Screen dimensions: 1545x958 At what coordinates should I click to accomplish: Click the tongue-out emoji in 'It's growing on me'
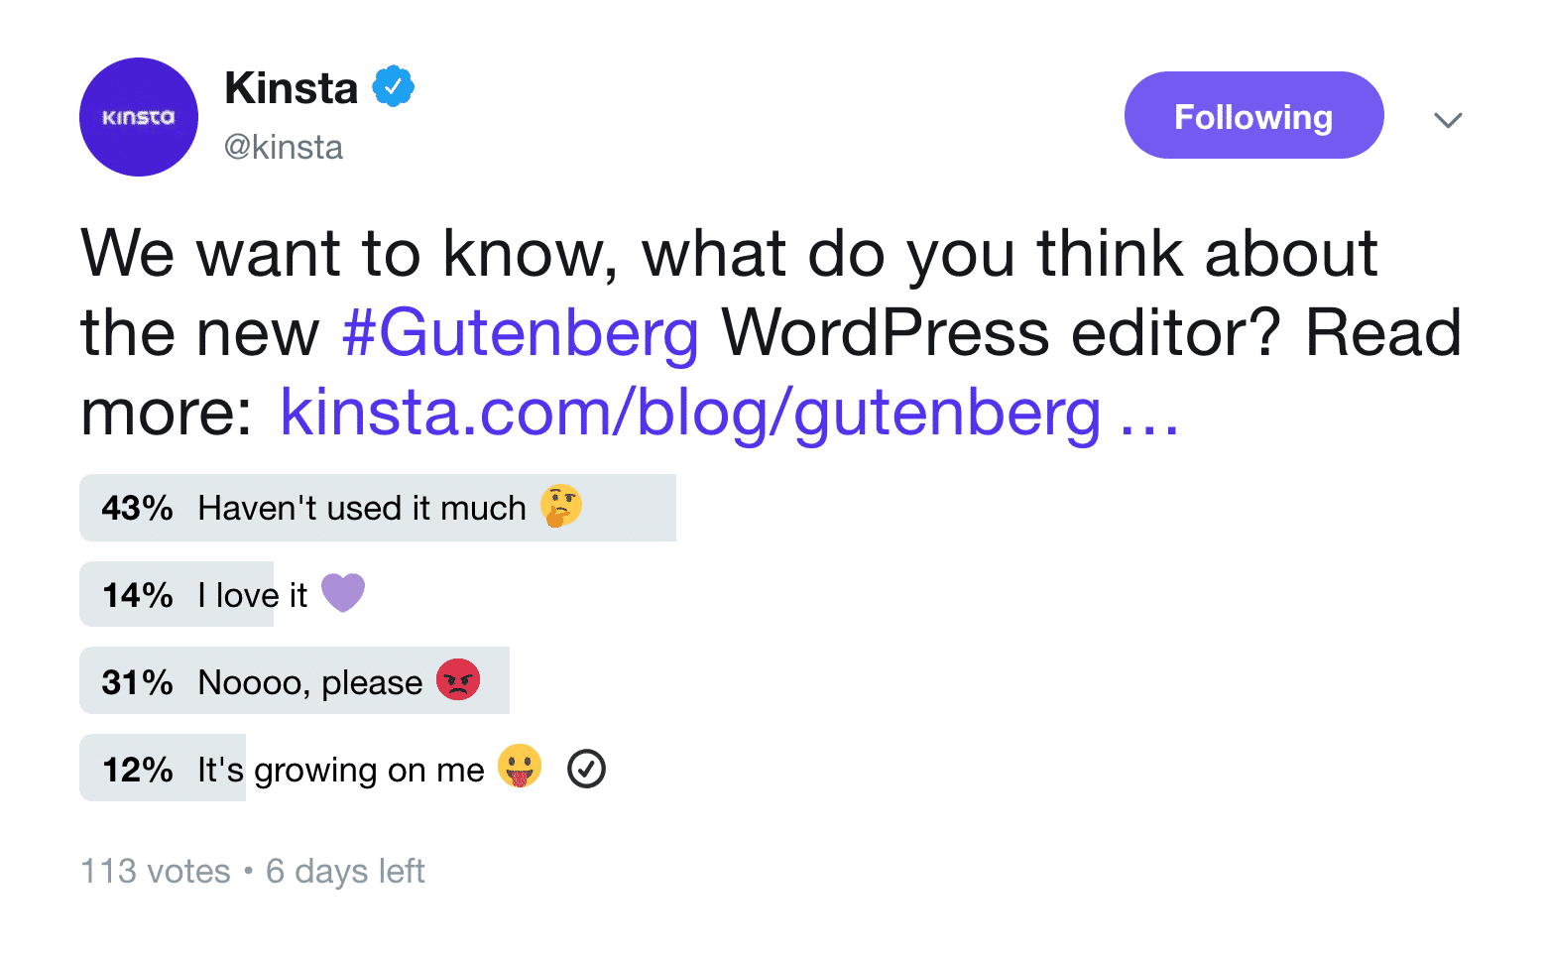point(519,767)
